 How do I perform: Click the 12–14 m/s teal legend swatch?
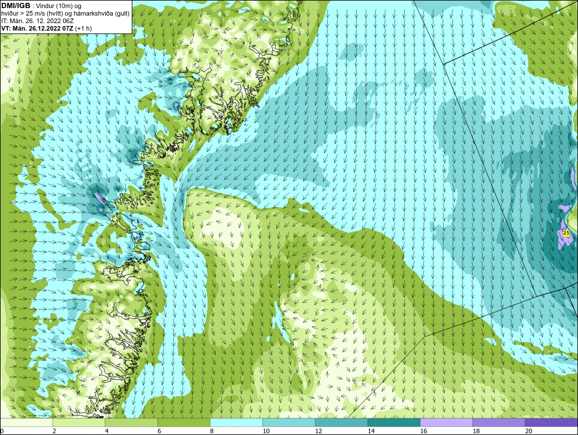(342, 422)
